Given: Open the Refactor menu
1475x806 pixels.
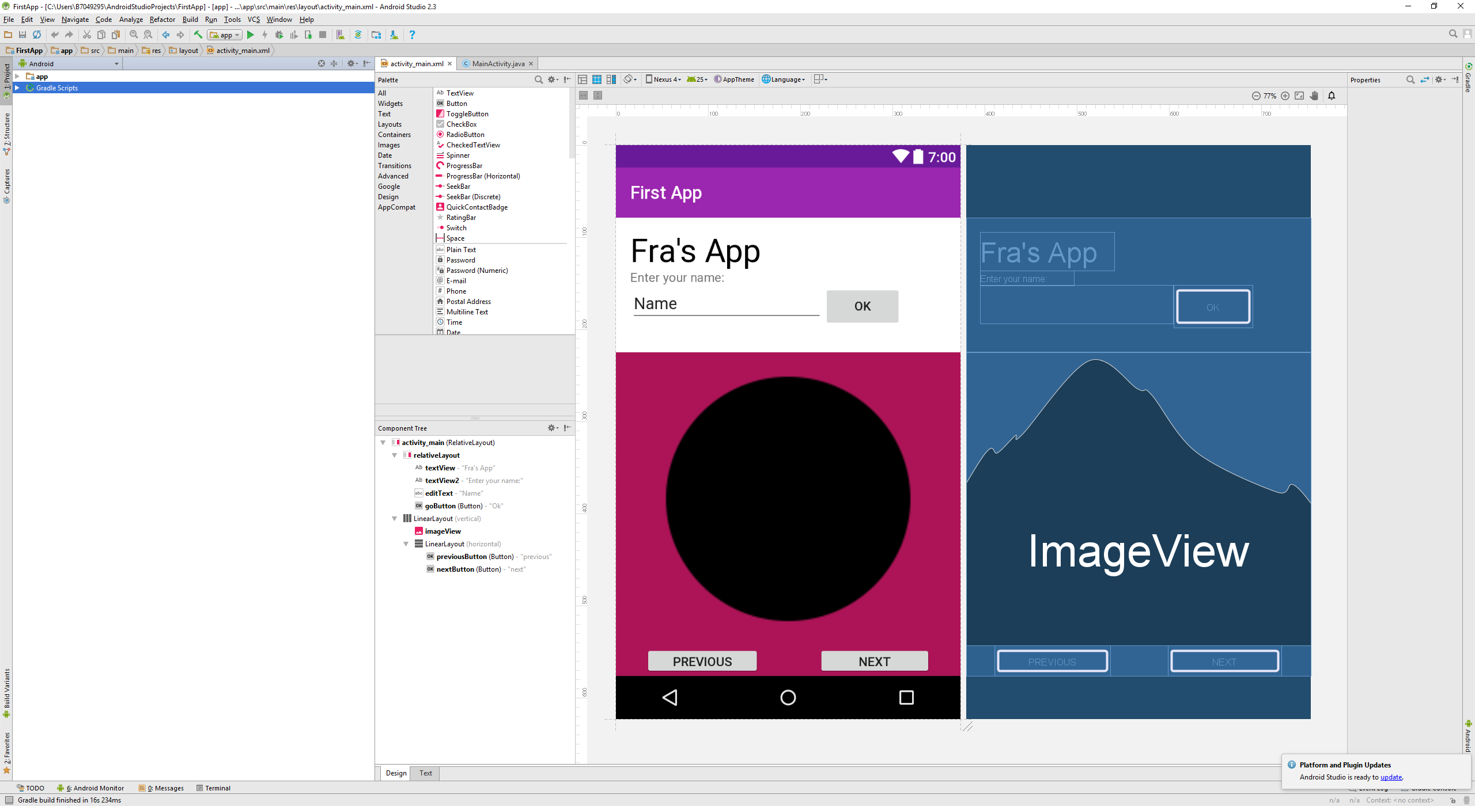Looking at the screenshot, I should pyautogui.click(x=162, y=20).
